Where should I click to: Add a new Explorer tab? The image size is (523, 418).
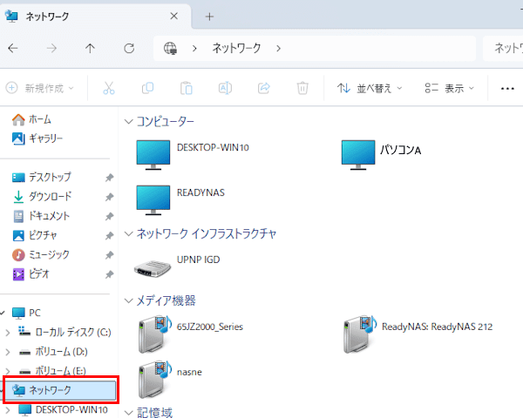pos(209,17)
